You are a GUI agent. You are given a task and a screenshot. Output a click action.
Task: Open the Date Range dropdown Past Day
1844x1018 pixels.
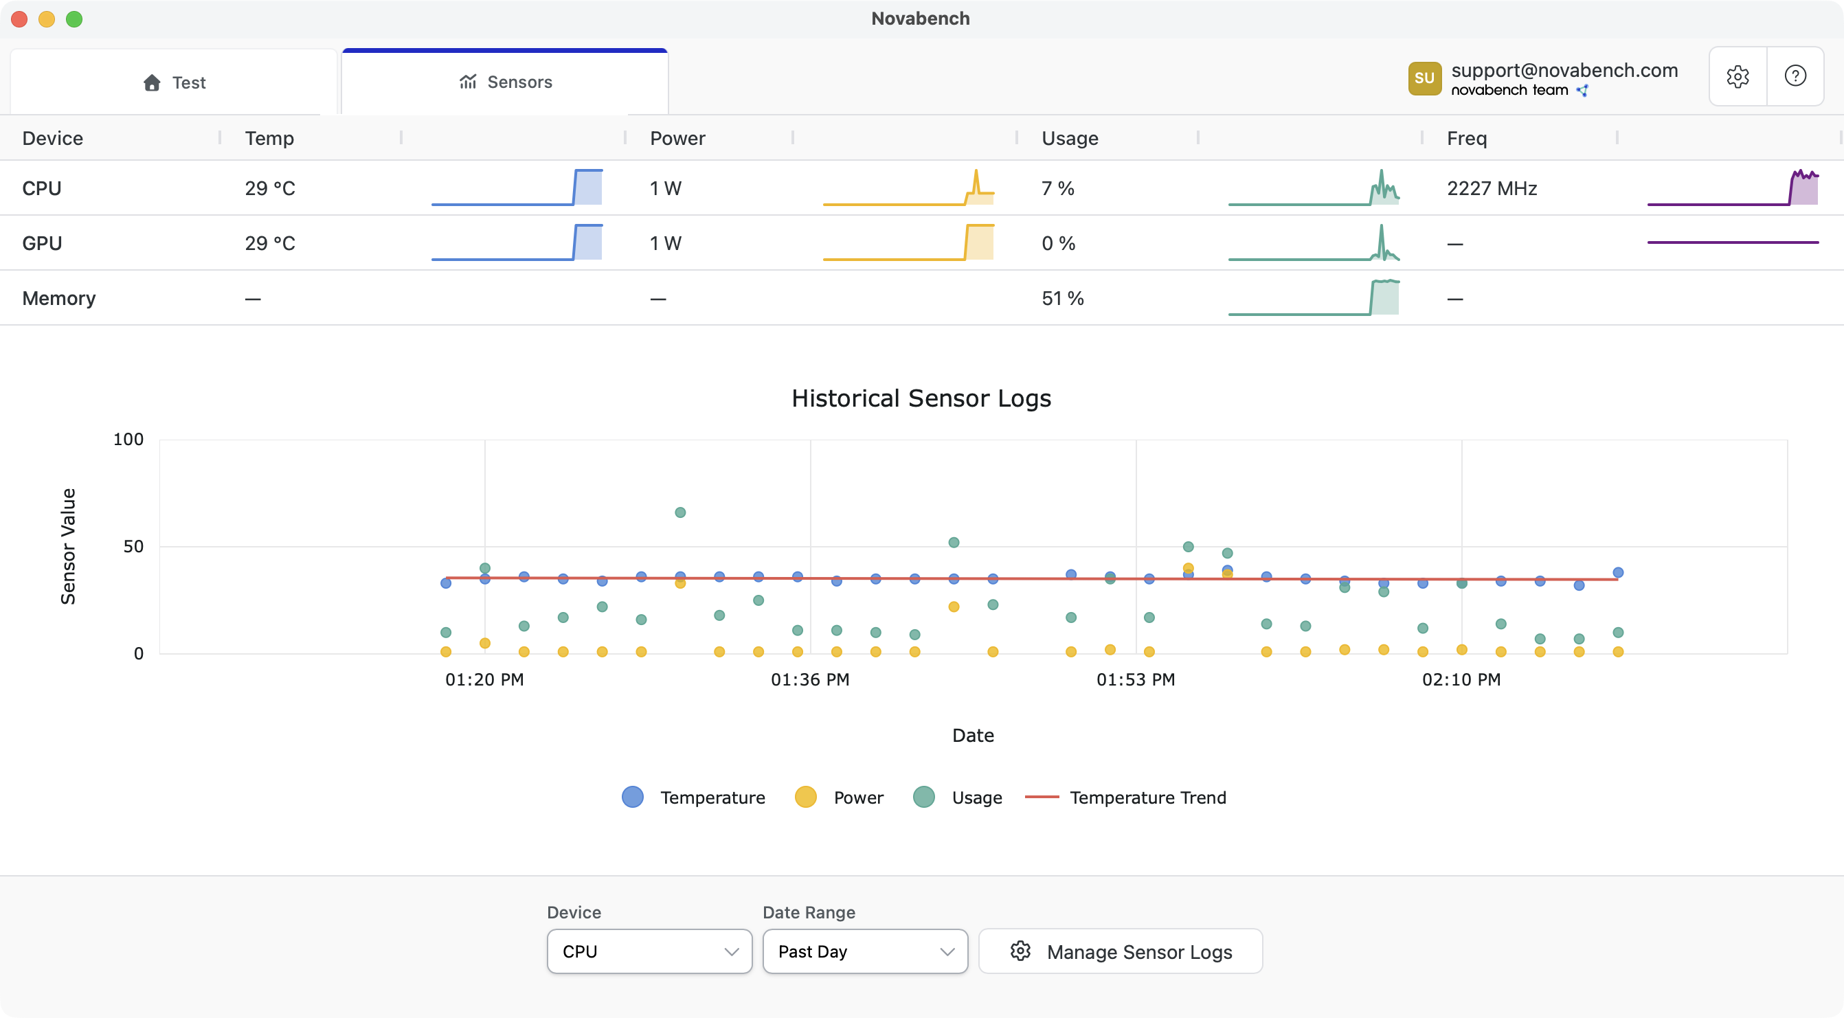865,951
